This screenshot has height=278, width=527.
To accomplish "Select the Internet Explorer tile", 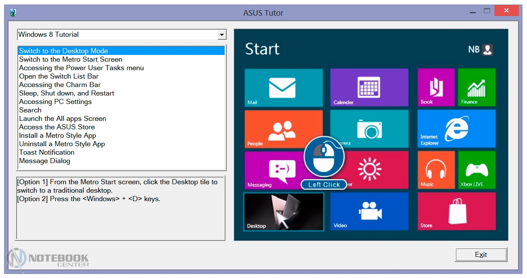I will tap(456, 129).
